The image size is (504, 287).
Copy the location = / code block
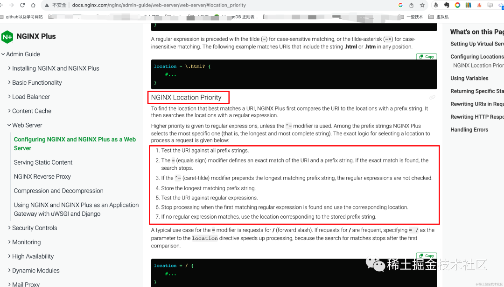point(427,256)
